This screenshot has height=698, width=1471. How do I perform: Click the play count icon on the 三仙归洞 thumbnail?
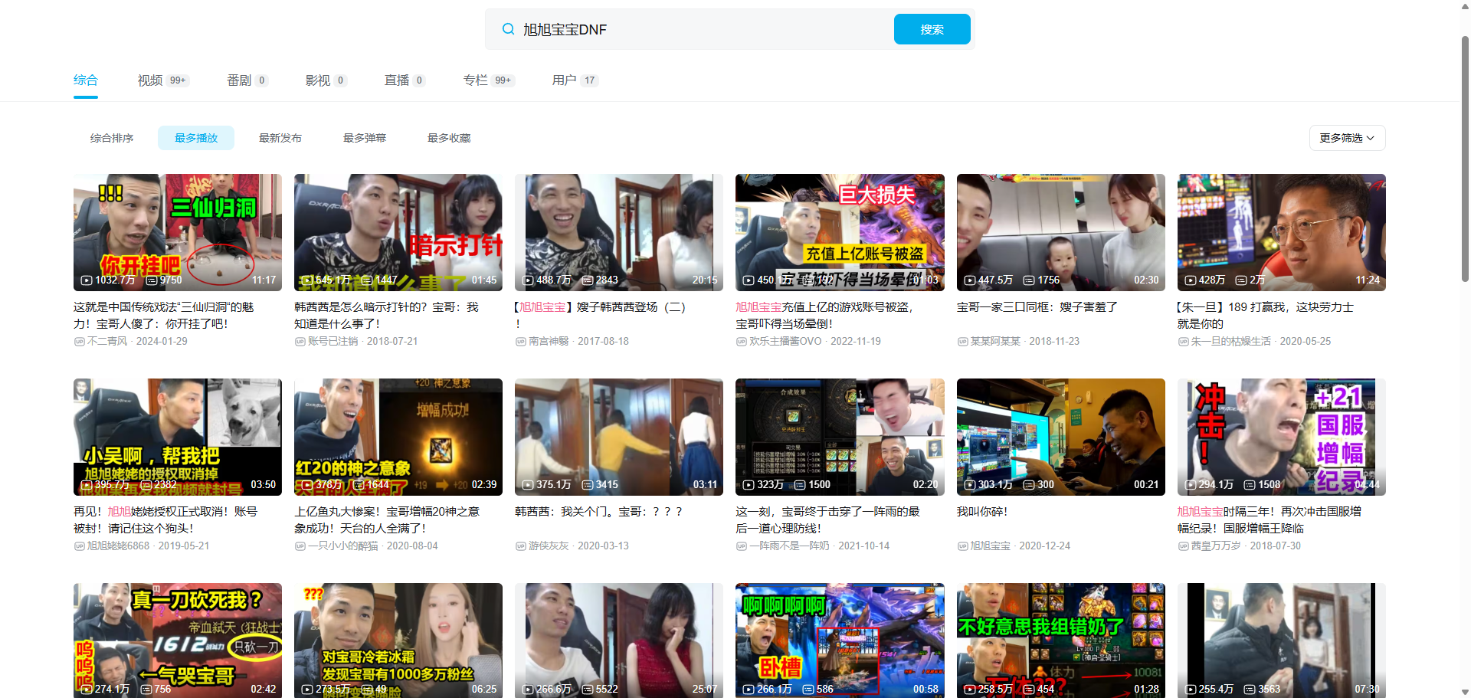[86, 280]
